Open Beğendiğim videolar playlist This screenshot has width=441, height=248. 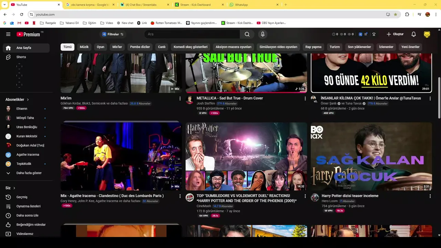tap(26, 225)
